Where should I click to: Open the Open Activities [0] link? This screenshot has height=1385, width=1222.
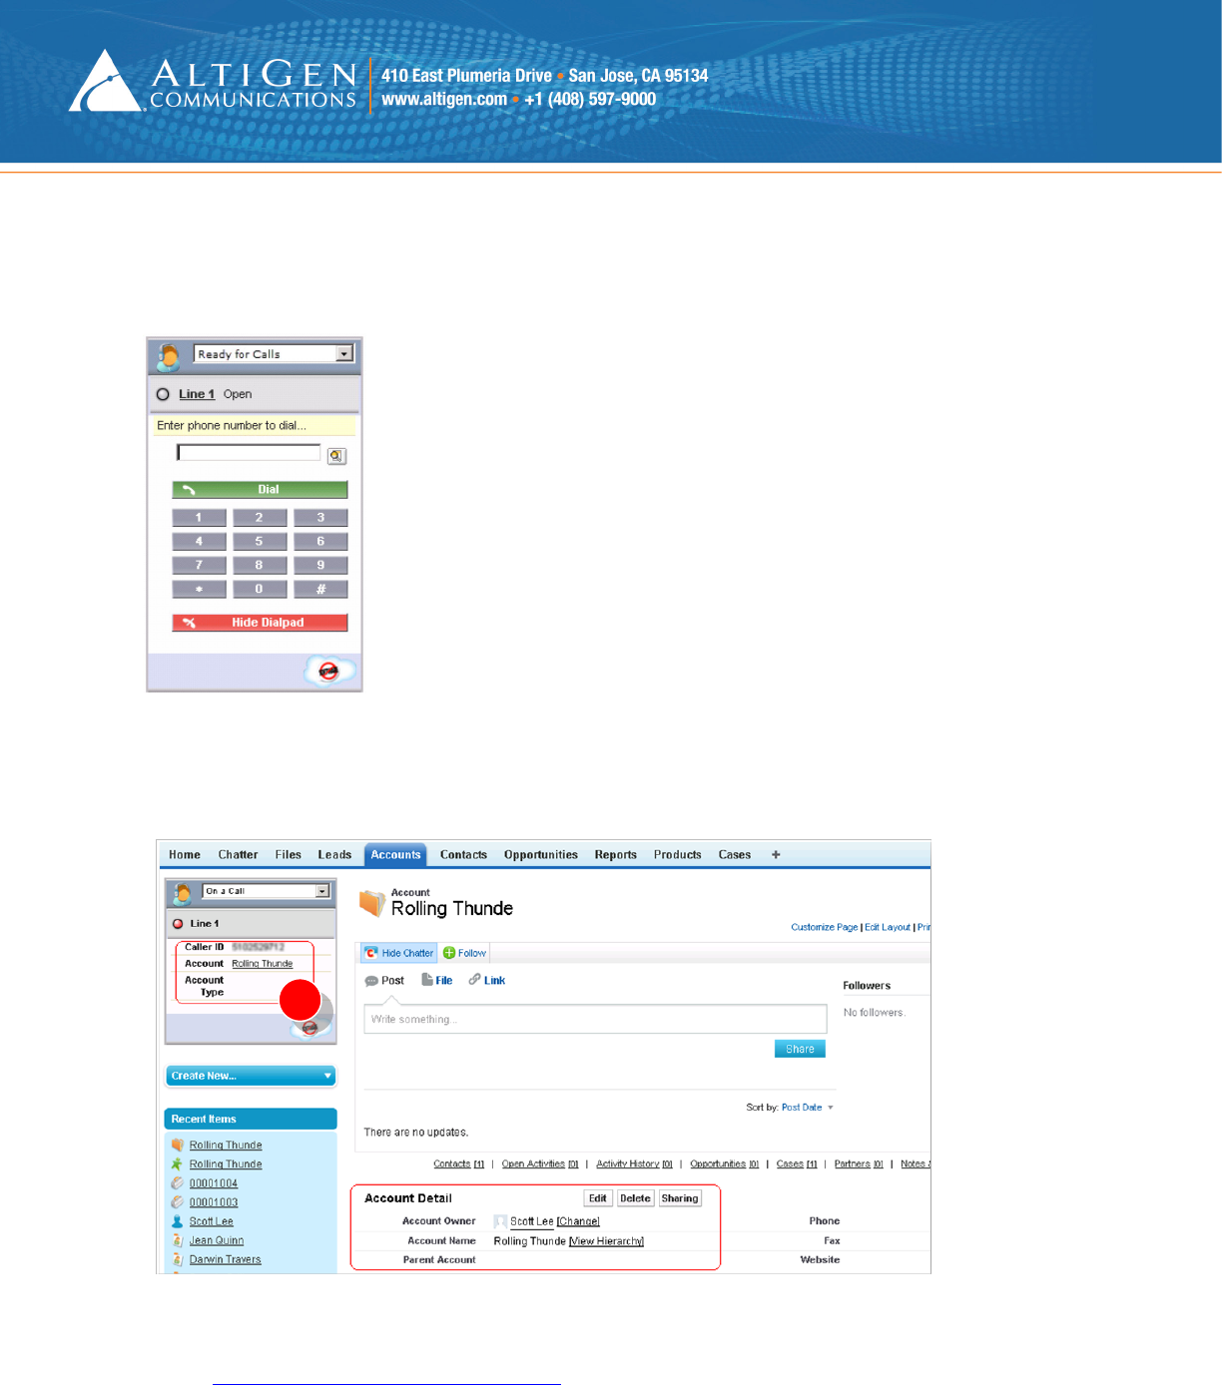[540, 1164]
